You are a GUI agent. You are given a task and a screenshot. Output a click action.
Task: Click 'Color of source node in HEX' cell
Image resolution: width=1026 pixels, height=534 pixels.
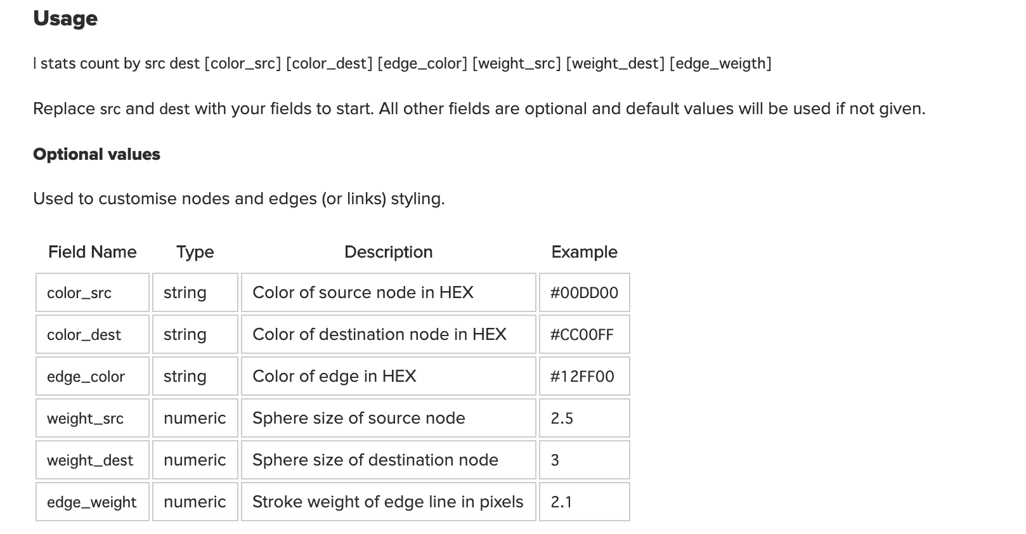[389, 292]
